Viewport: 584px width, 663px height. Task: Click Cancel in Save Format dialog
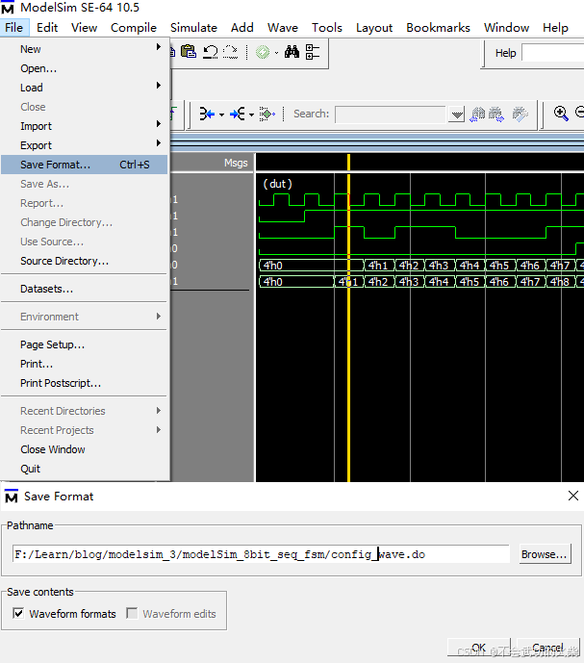tap(547, 648)
